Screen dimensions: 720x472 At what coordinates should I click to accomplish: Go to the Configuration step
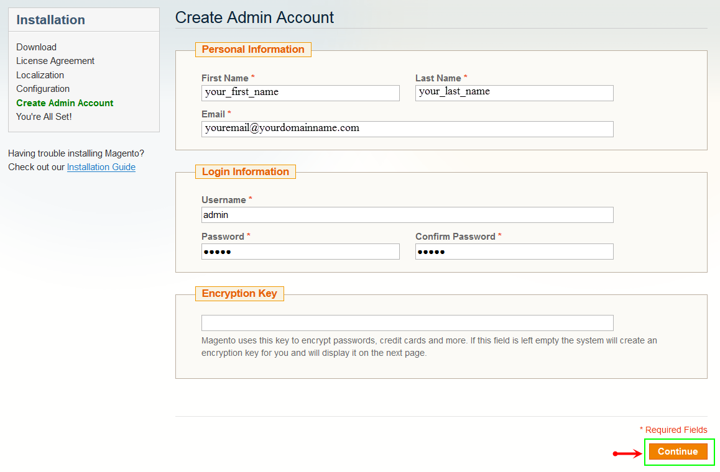pyautogui.click(x=43, y=89)
